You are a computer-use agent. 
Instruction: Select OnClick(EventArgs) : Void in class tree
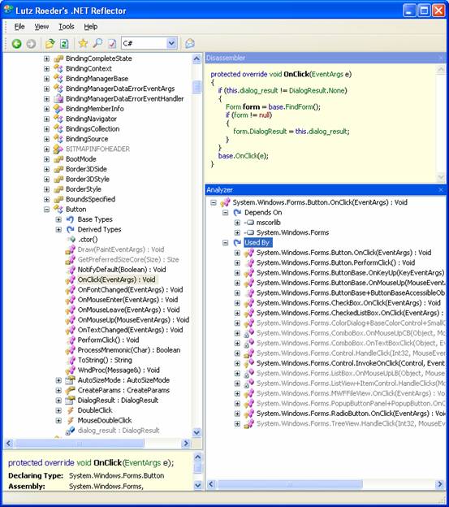tap(116, 279)
